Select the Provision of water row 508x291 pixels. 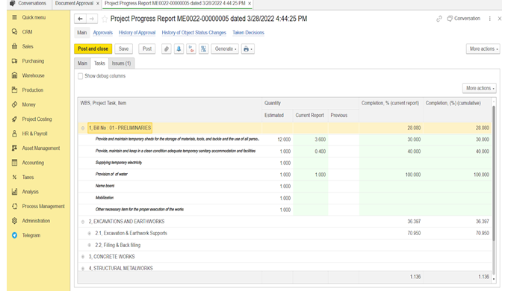pos(285,175)
